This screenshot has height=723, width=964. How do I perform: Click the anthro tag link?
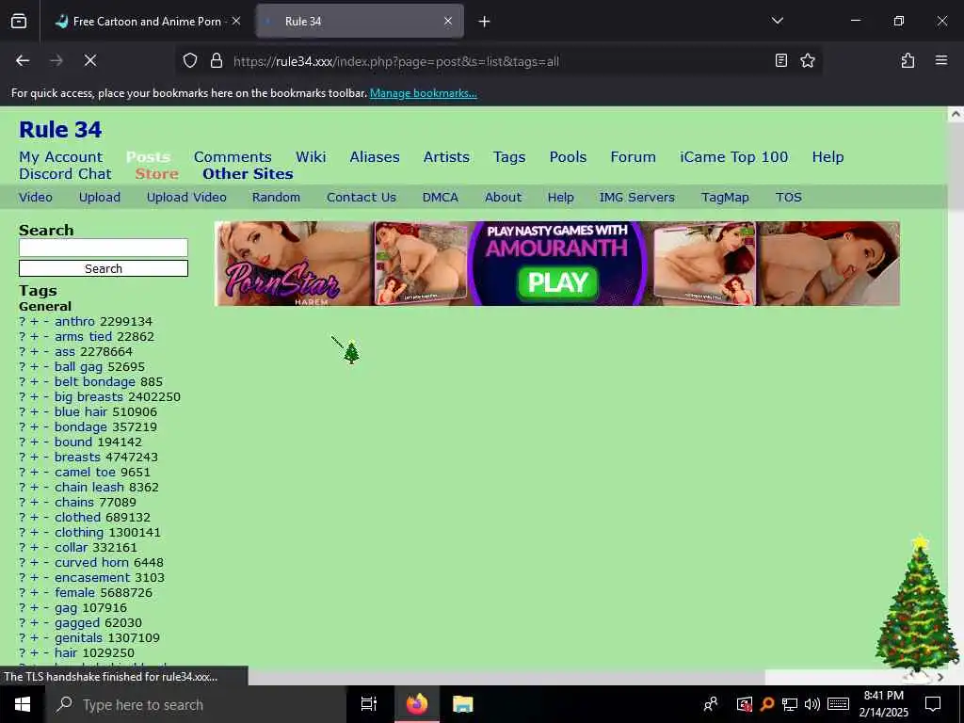(74, 321)
